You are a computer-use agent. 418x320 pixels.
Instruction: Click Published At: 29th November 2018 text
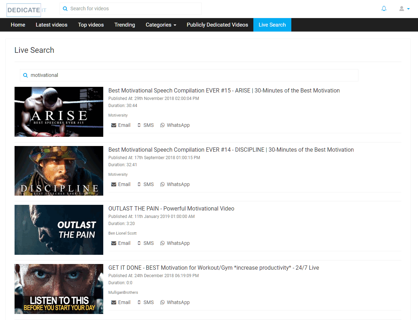[154, 98]
